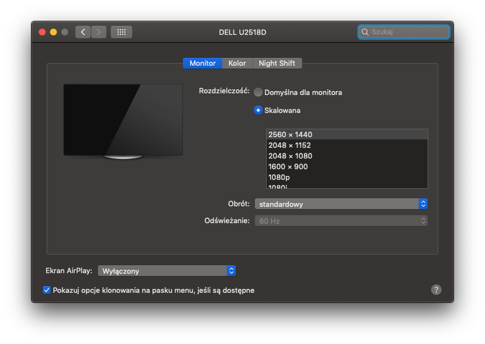Viewport: 485px width, 344px height.
Task: Show all preferences via grid icon
Action: pos(122,32)
